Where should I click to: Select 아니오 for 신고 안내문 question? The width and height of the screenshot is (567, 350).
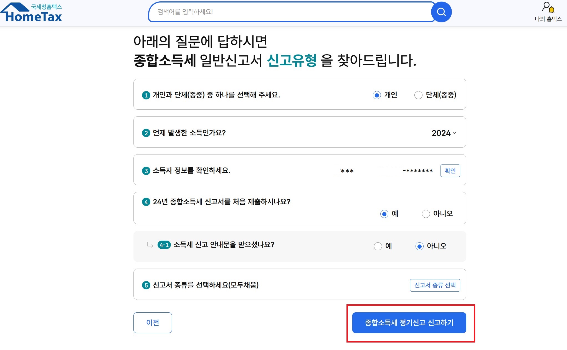419,246
